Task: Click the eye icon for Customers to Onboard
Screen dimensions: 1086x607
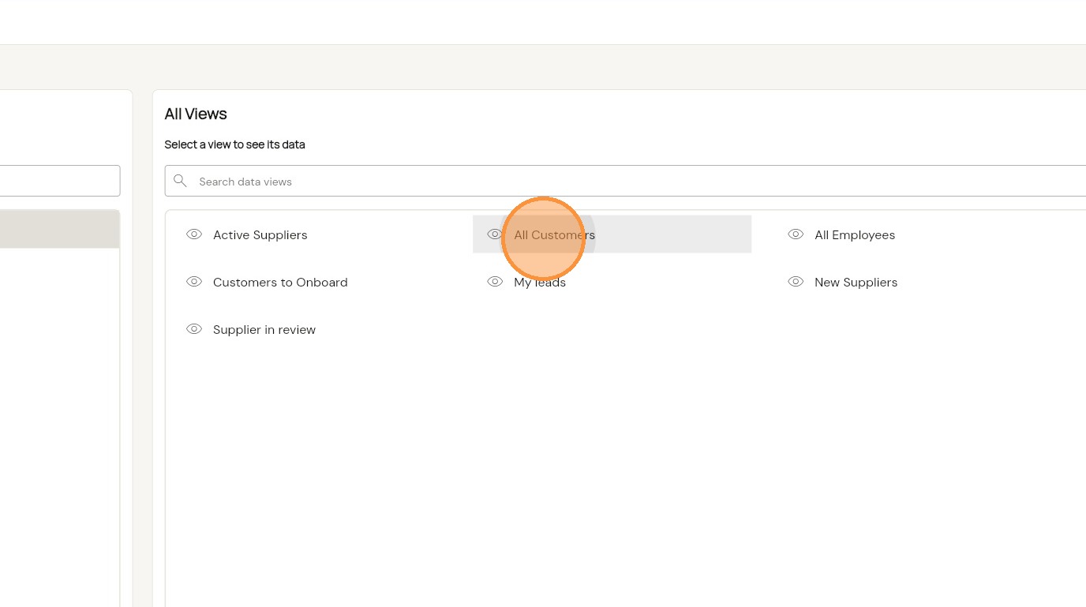Action: pos(194,282)
